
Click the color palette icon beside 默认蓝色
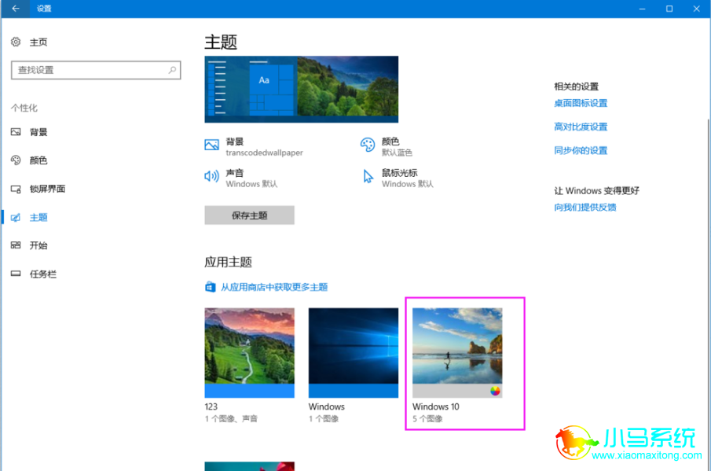tap(368, 145)
